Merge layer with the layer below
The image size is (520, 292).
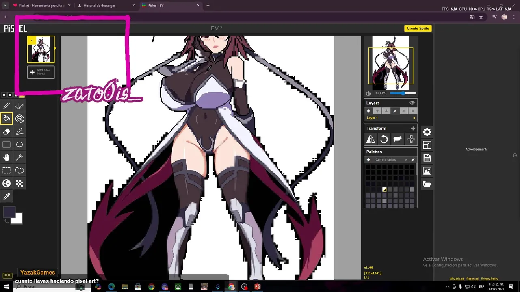(404, 111)
